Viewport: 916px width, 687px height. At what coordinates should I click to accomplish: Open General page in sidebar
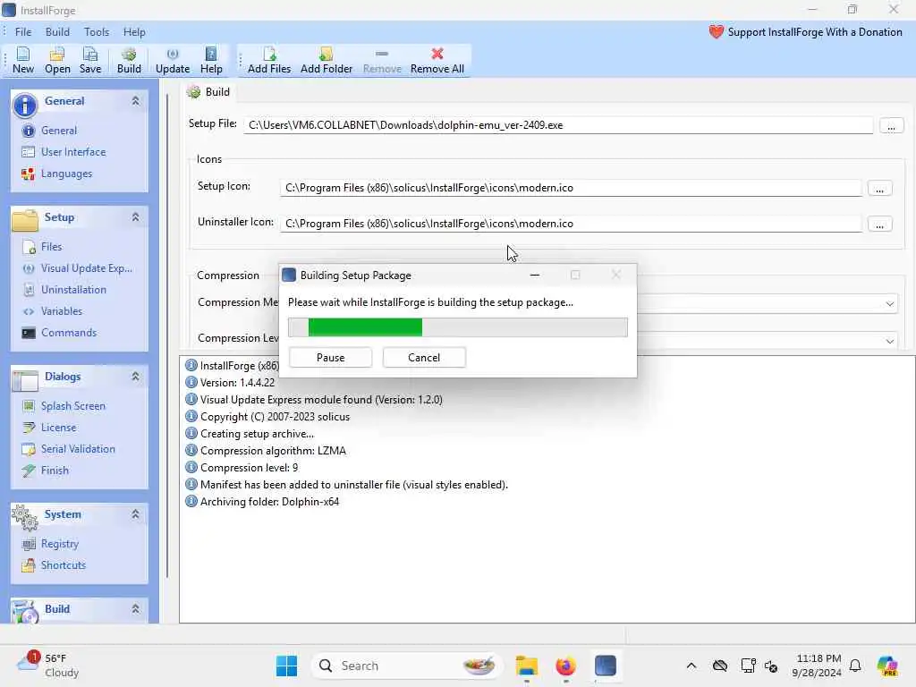[x=58, y=131]
